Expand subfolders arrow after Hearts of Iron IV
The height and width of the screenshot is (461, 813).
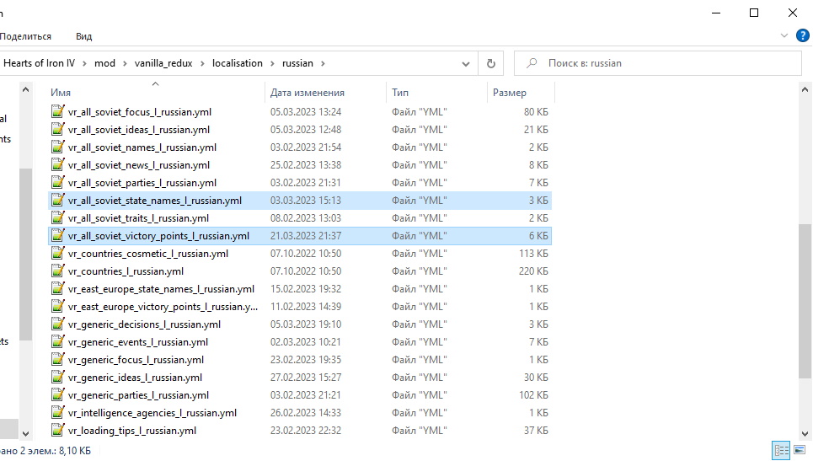84,63
